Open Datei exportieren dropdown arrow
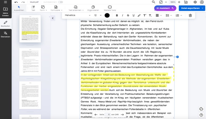The image size is (206, 119). coord(202,8)
